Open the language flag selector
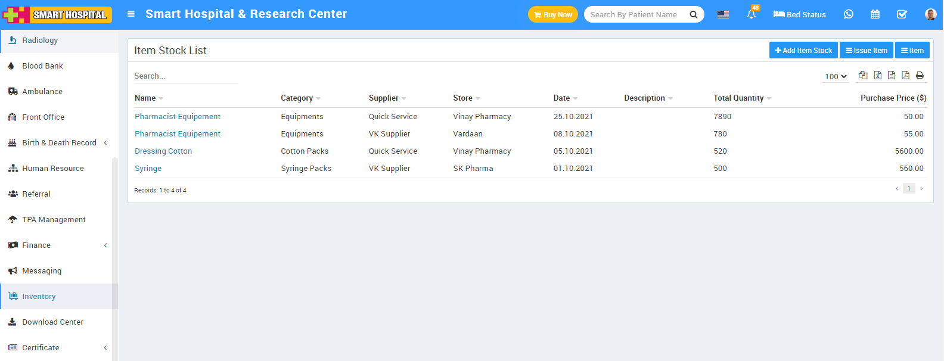Screen dimensions: 944x361 pos(723,14)
